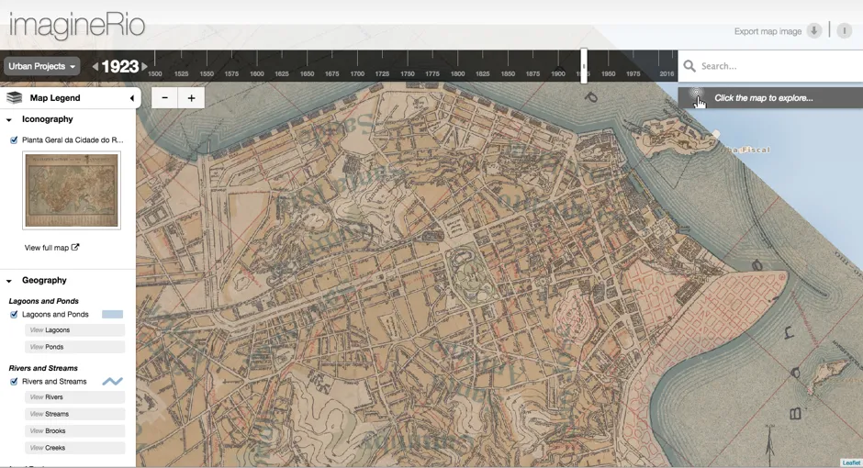Zoom out the map with minus button
863x468 pixels.
(x=164, y=98)
